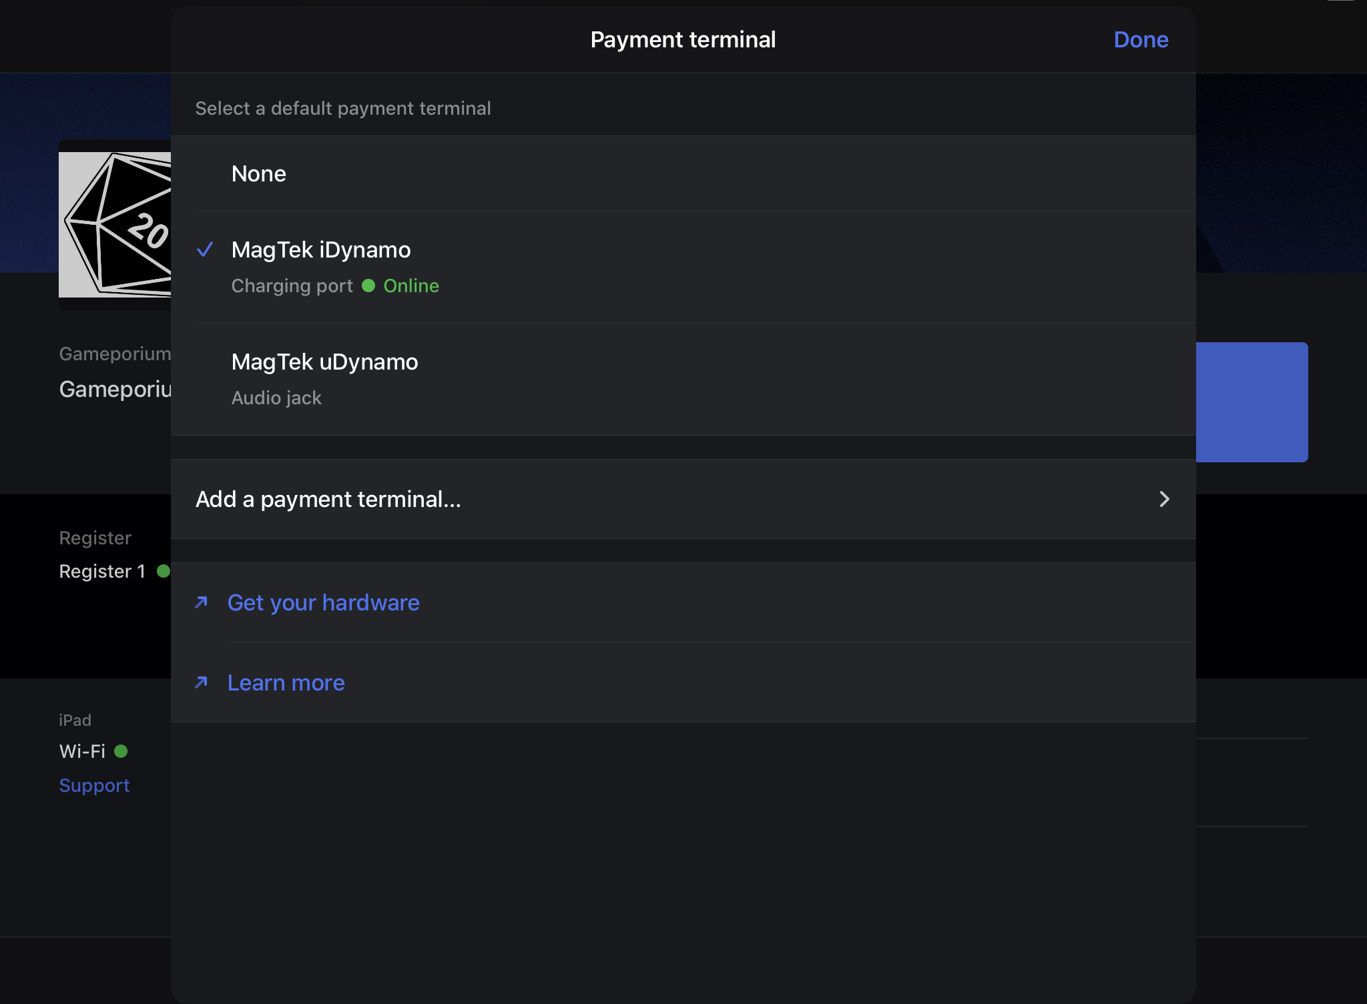Open Add a payment terminal row

click(328, 499)
